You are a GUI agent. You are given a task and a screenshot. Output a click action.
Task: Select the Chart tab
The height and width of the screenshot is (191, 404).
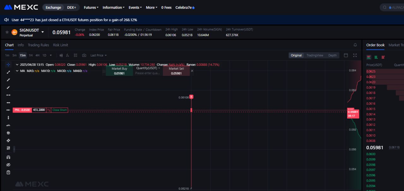coord(9,45)
